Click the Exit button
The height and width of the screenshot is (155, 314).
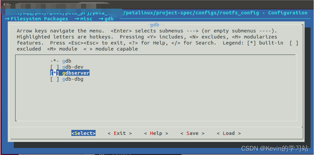(120, 133)
